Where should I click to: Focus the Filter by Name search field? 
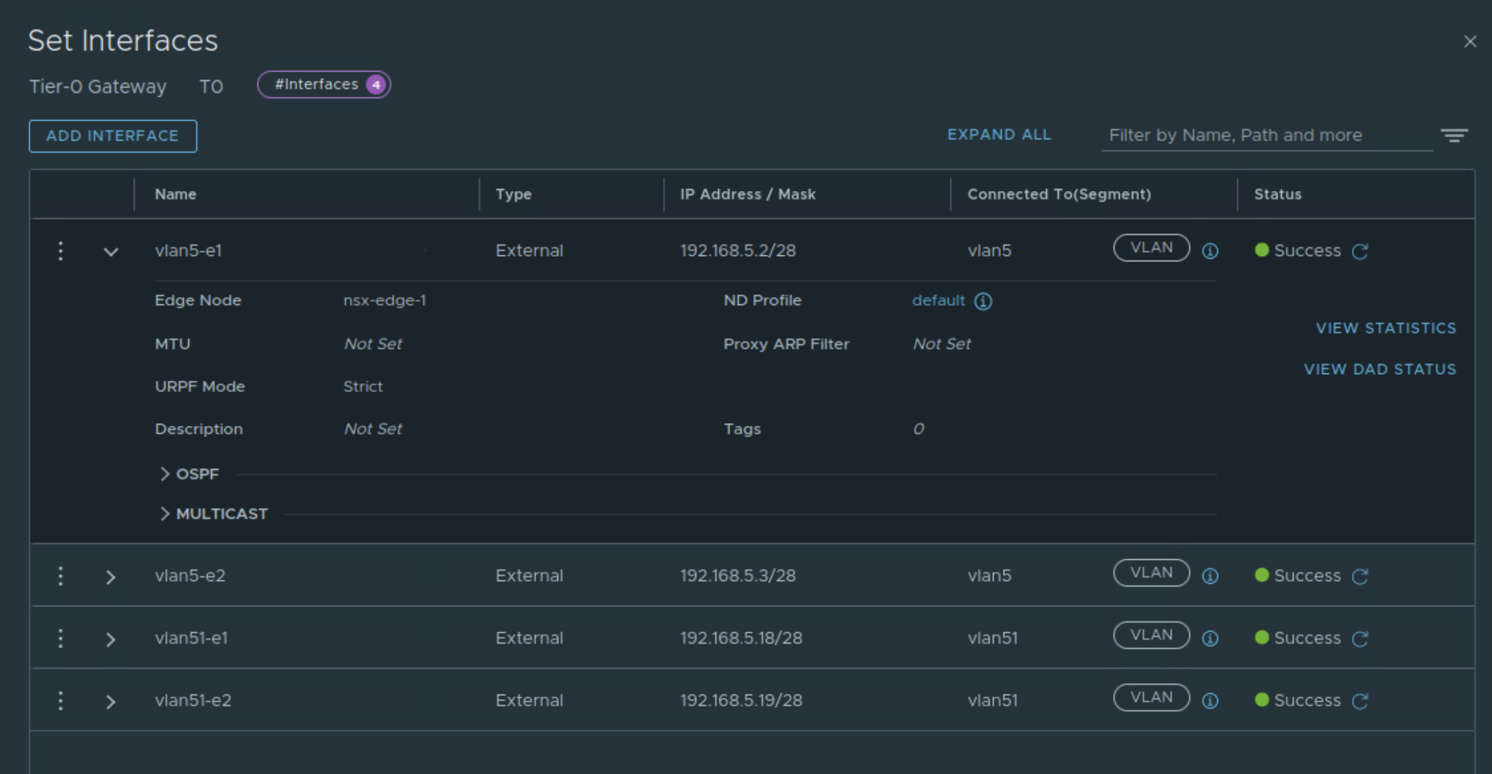(x=1265, y=135)
